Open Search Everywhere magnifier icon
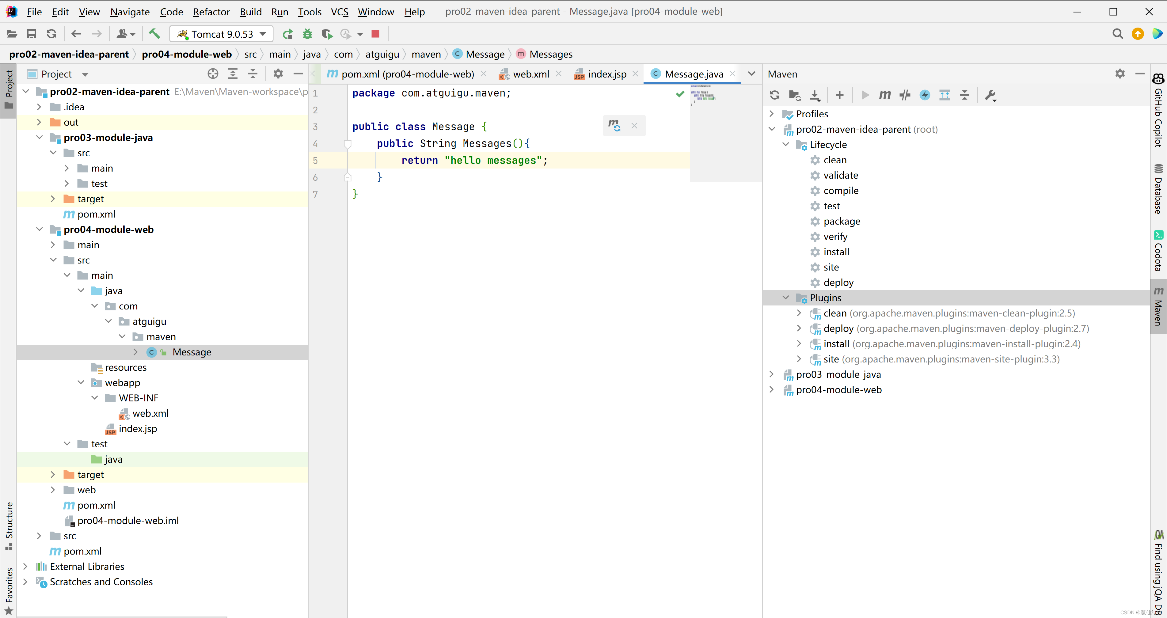1167x618 pixels. pos(1118,34)
